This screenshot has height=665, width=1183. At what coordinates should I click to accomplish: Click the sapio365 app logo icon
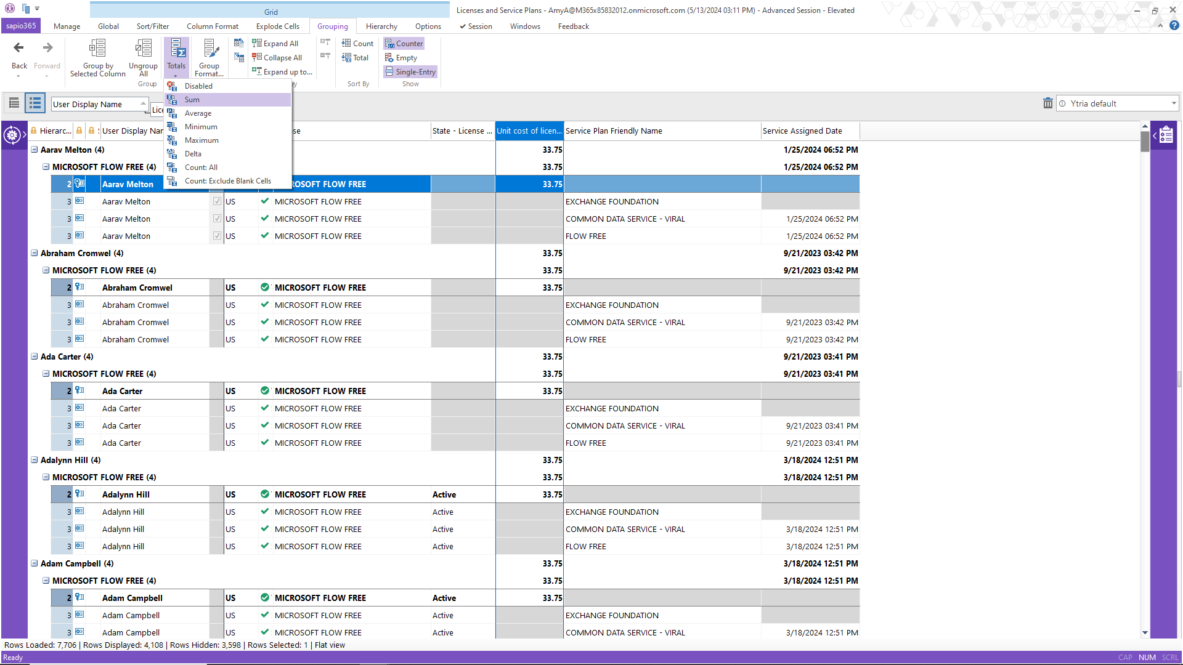click(9, 9)
